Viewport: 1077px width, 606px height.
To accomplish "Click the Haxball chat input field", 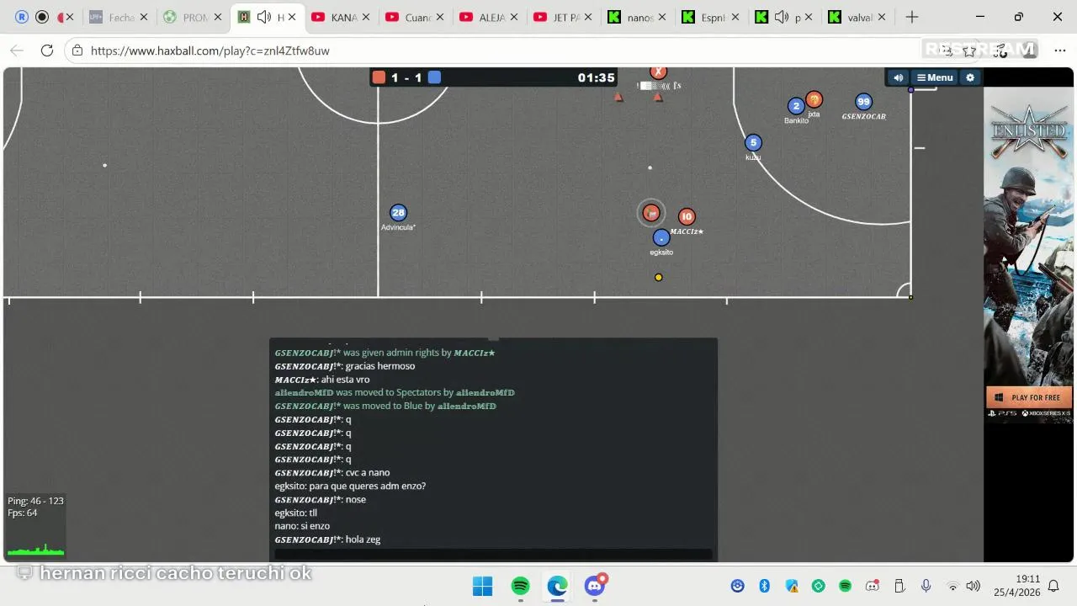I will click(x=493, y=554).
